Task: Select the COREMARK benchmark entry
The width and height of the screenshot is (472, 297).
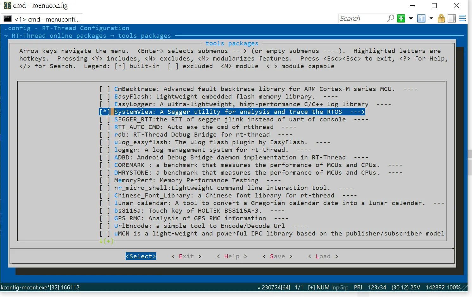Action: (251, 165)
